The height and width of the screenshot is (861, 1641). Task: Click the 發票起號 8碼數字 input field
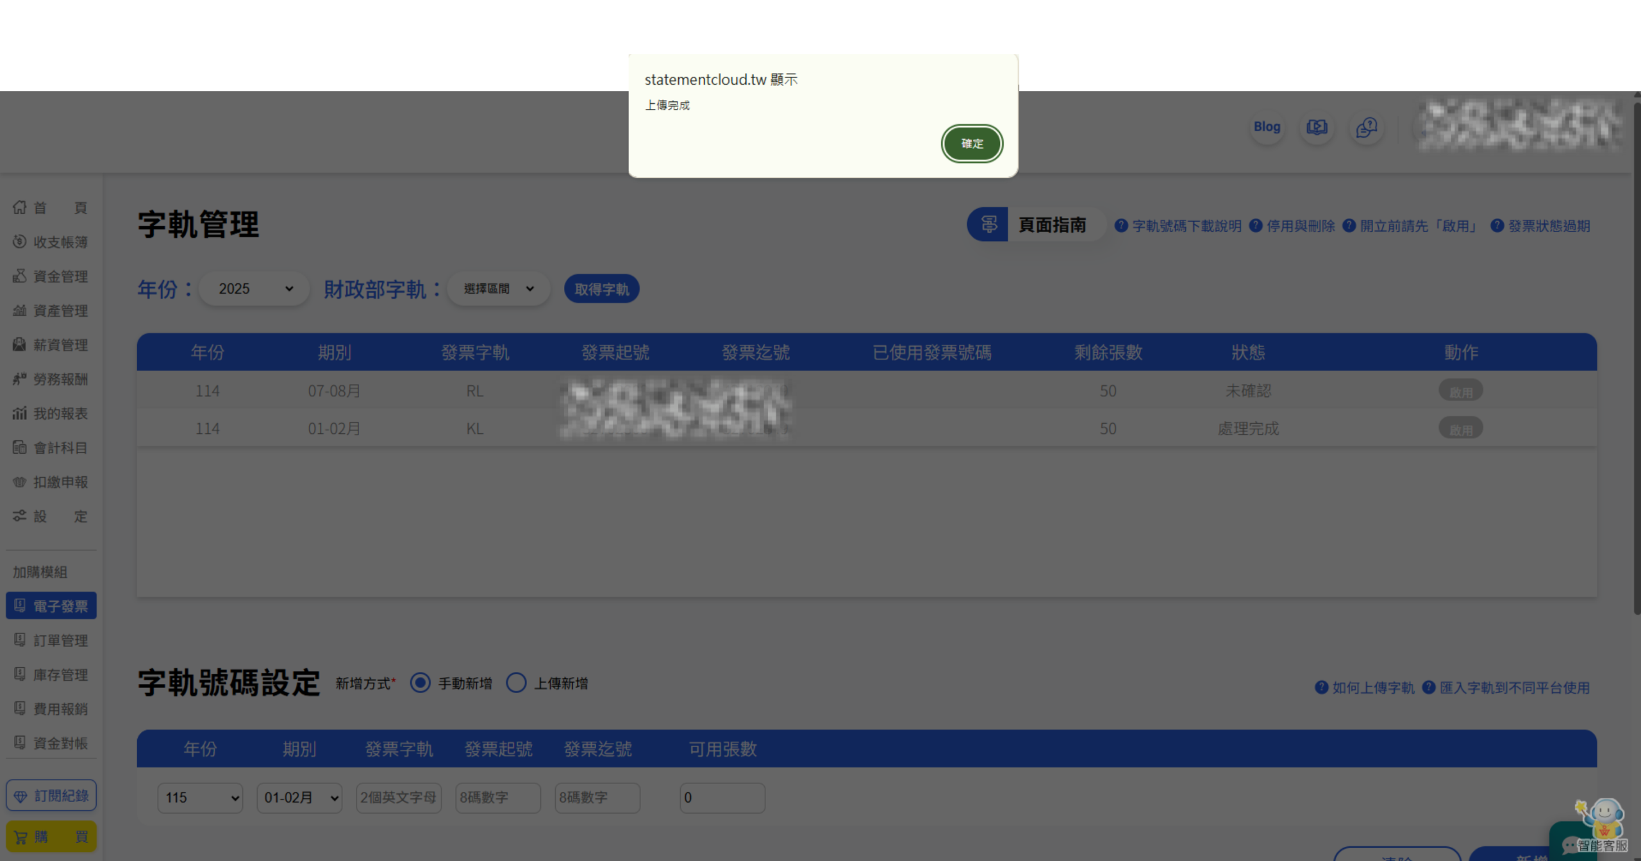498,798
